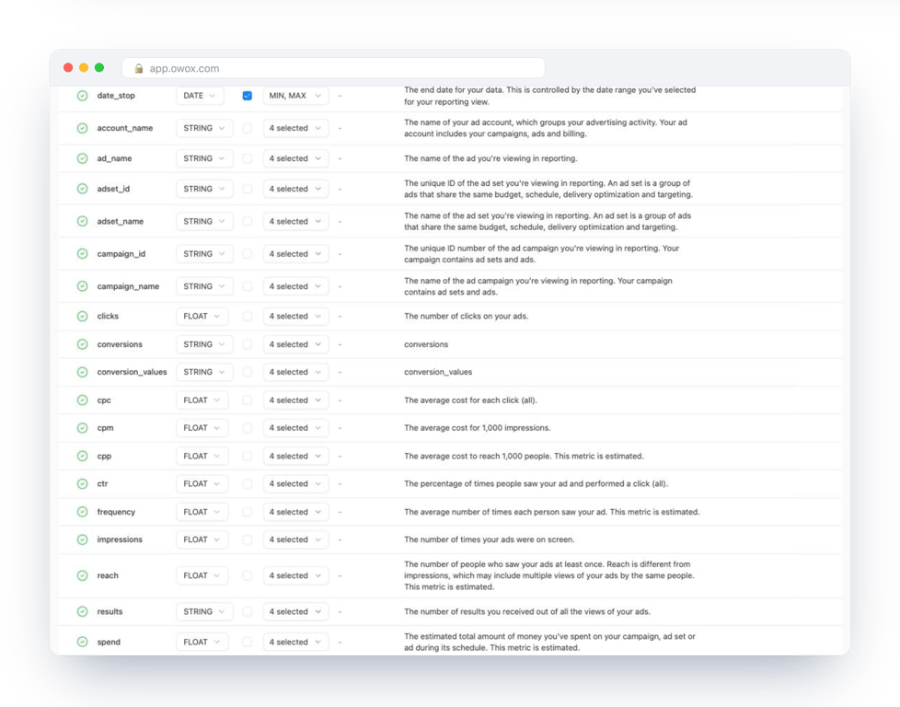Open '4 selected' dropdown for frequency
This screenshot has height=707, width=900.
[295, 512]
